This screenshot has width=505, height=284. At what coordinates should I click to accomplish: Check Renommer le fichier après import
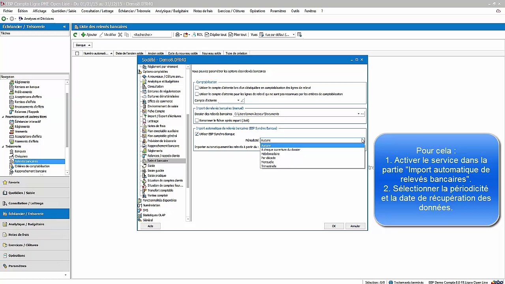tap(197, 120)
